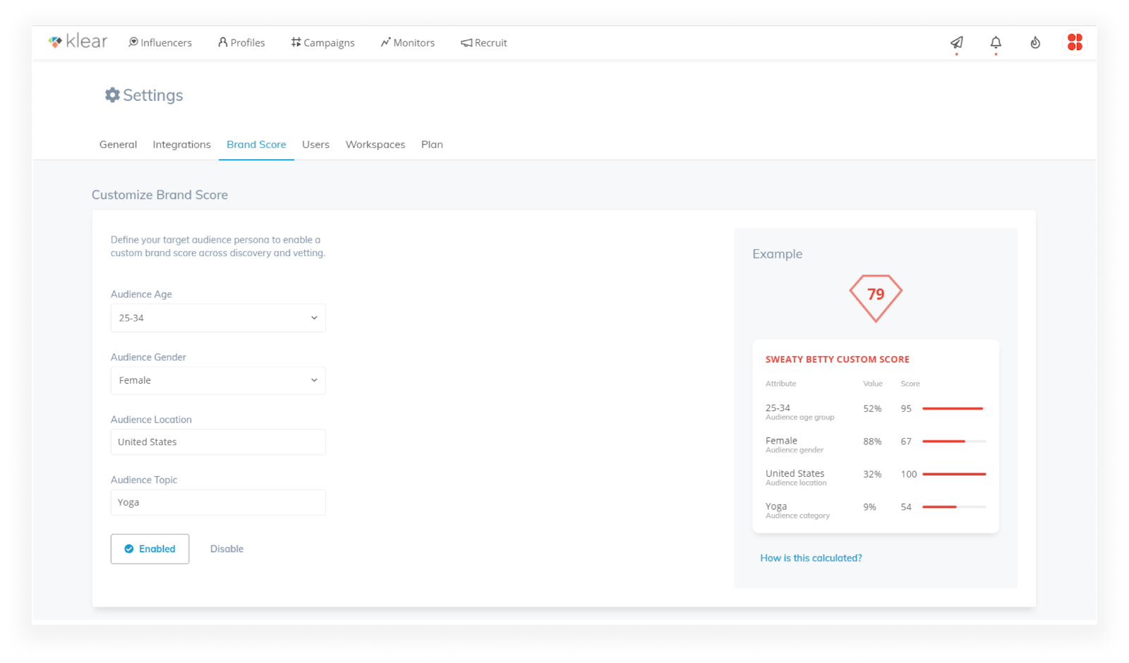
Task: Open the red account avatar menu
Action: coord(1075,42)
